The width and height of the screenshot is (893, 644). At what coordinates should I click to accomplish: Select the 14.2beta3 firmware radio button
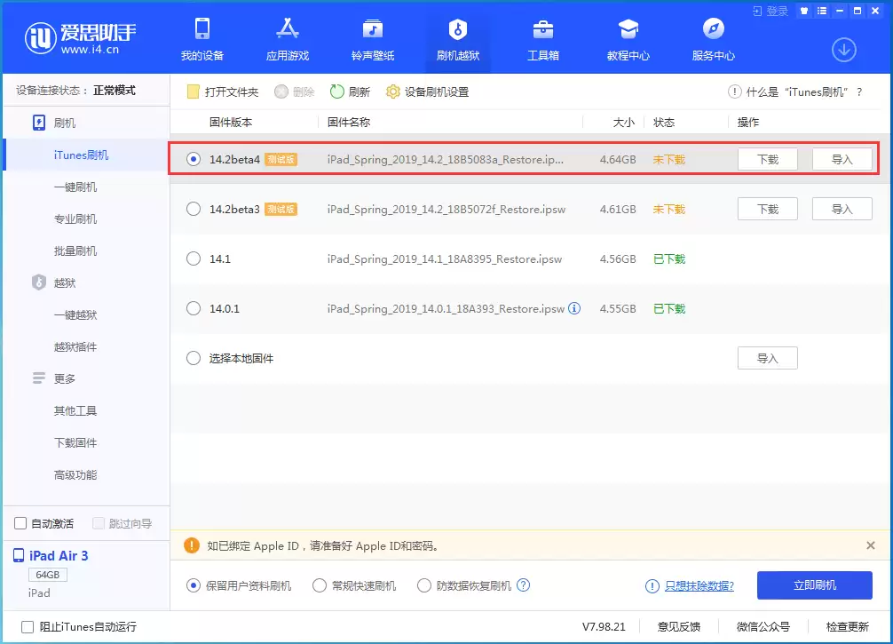194,209
